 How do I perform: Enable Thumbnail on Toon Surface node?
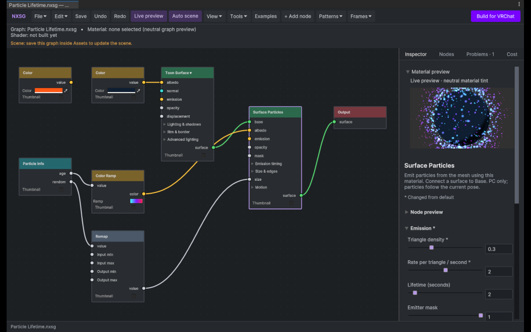tap(204, 155)
